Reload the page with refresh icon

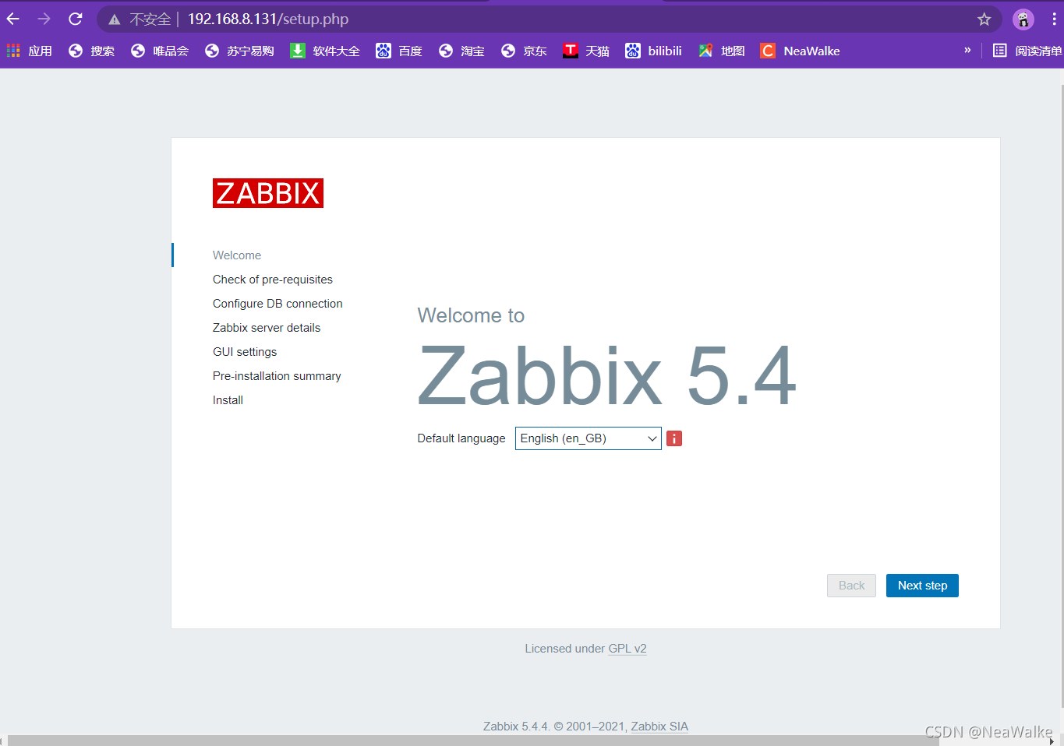click(75, 19)
